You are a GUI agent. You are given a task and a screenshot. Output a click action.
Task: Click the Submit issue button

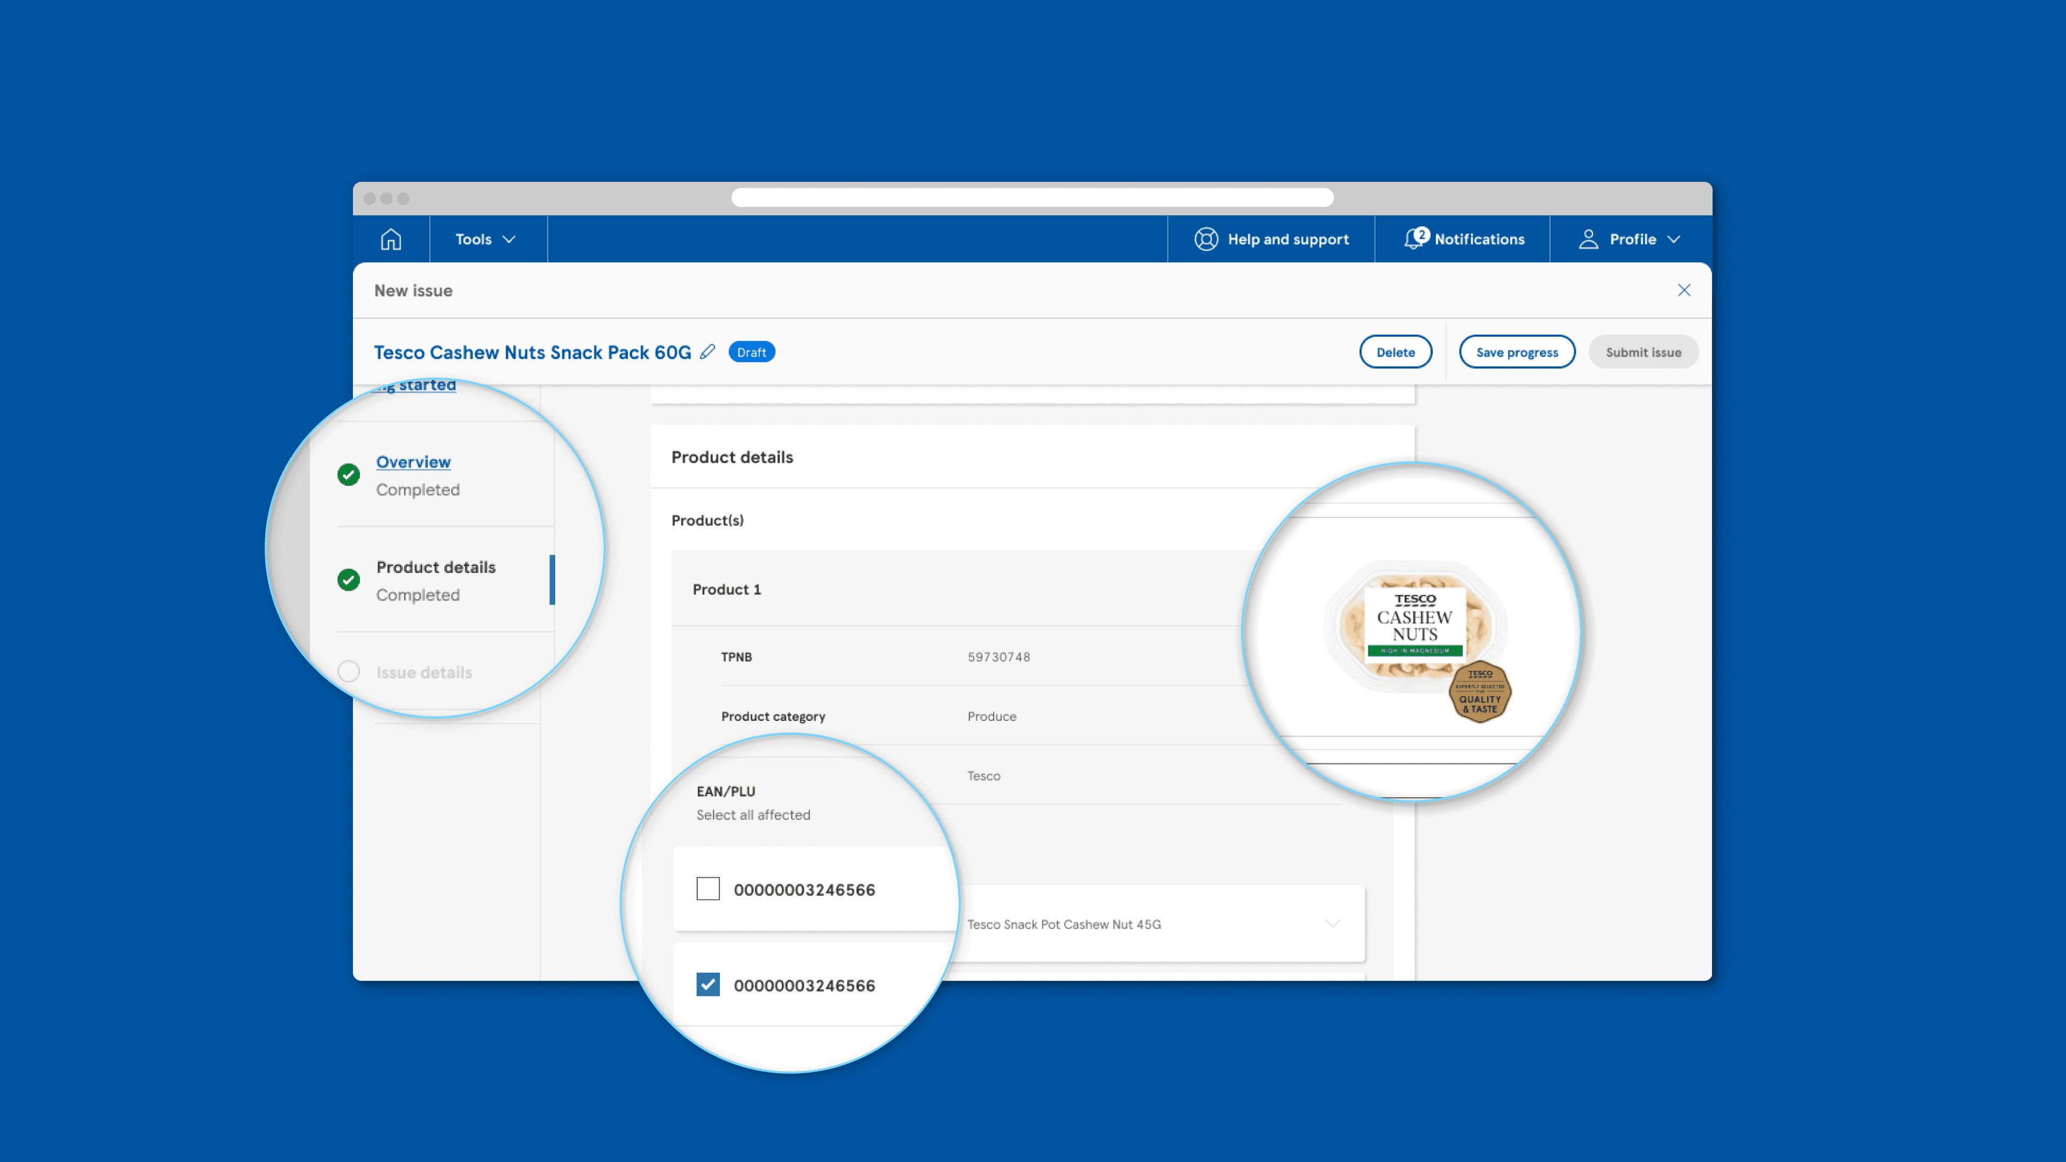1643,352
